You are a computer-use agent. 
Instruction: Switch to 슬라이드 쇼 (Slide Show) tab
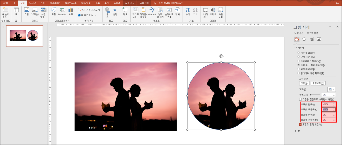(x=71, y=3)
